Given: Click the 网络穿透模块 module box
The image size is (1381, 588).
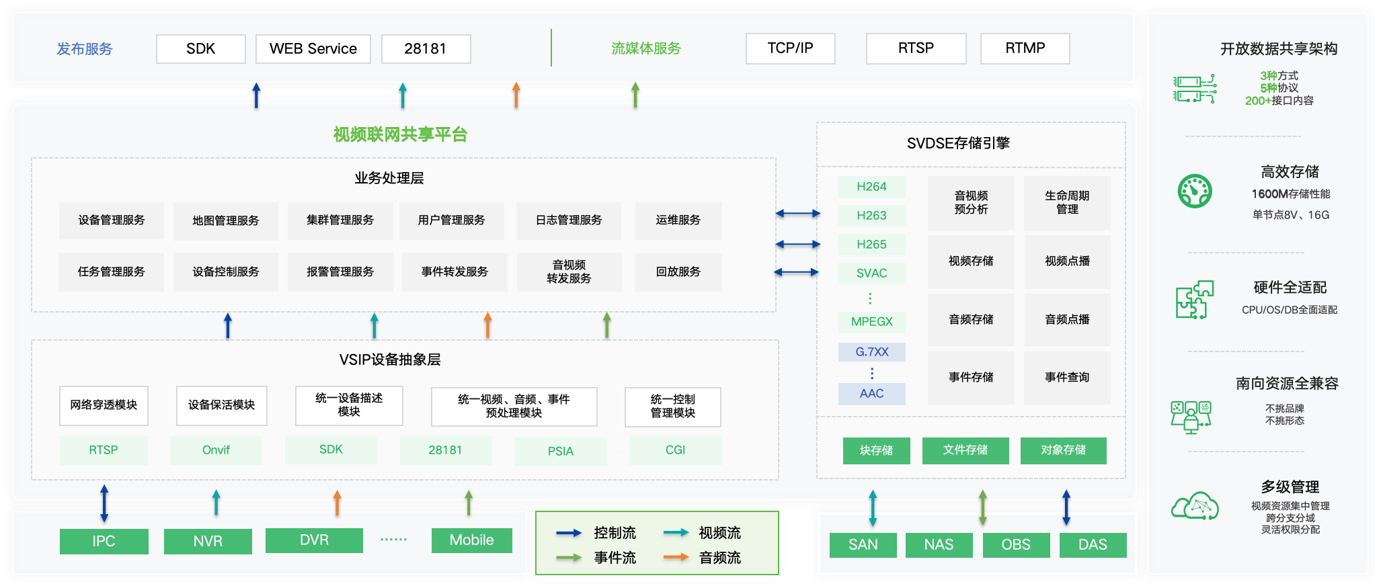Looking at the screenshot, I should pos(104,405).
